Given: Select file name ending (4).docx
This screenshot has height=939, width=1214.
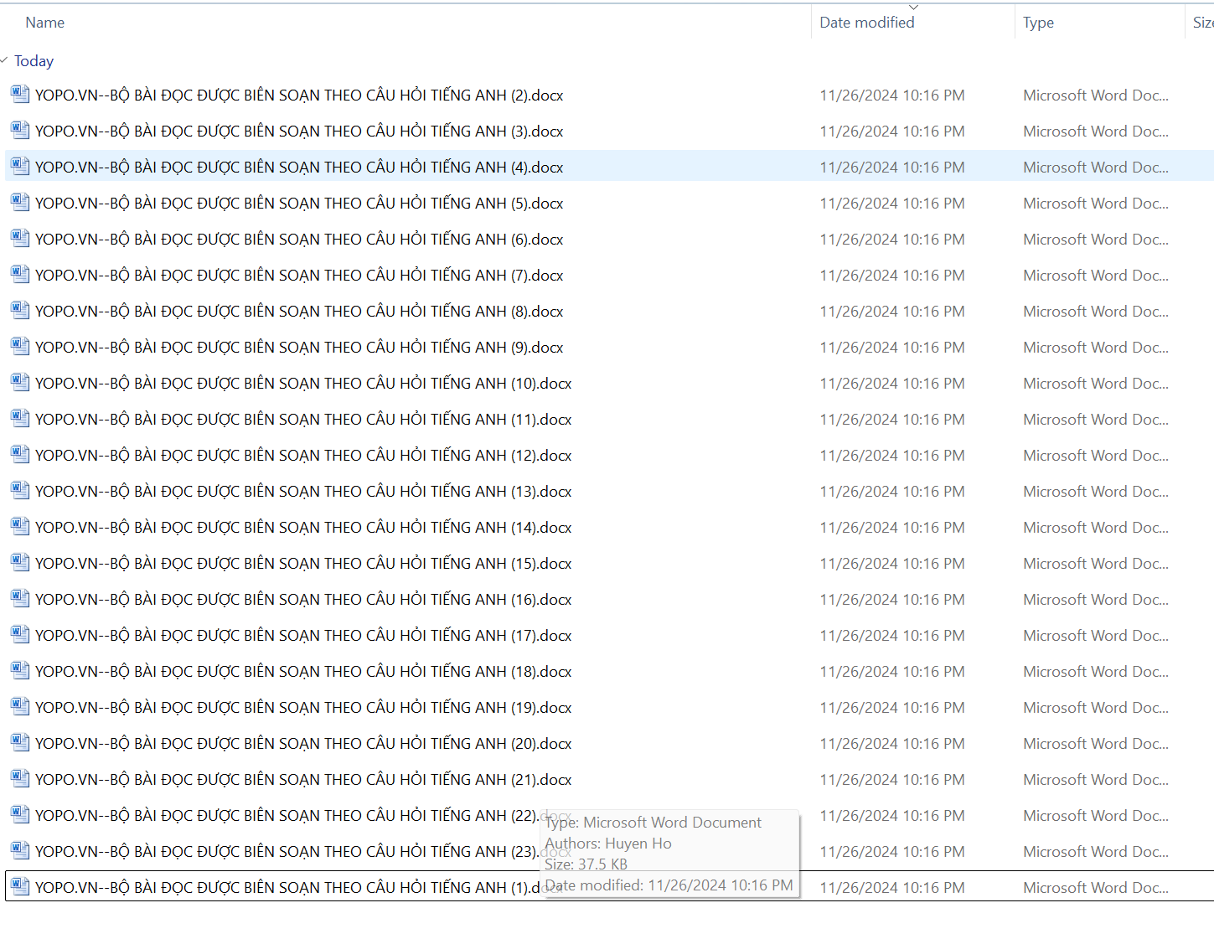Looking at the screenshot, I should pyautogui.click(x=299, y=168).
